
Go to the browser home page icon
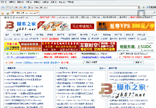pos(25,7)
